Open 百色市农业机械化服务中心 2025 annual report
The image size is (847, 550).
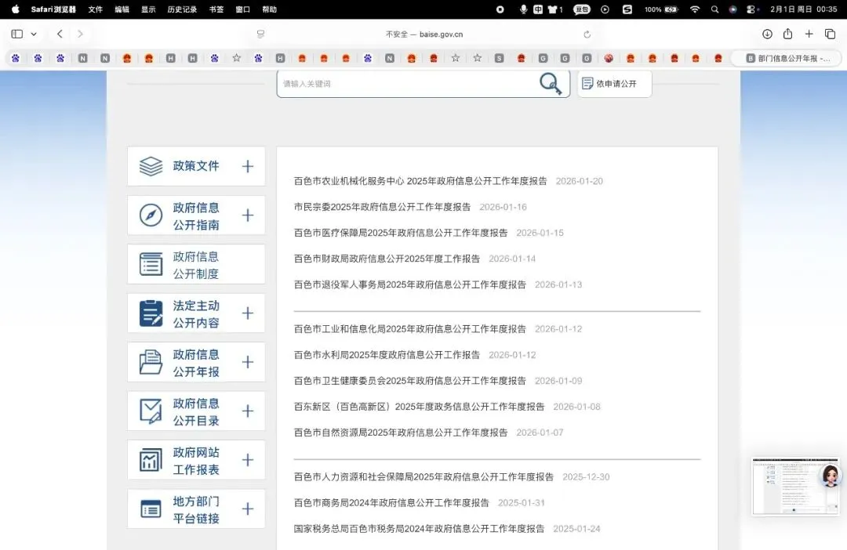420,181
